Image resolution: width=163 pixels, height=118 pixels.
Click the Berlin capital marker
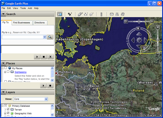[87, 88]
